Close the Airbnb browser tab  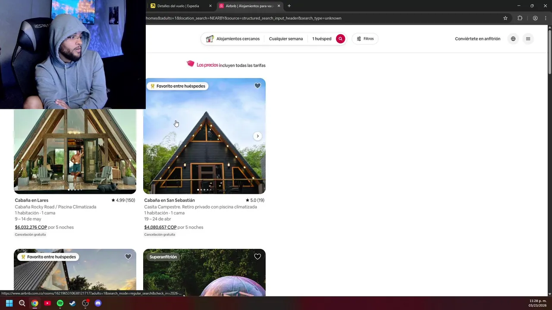tap(279, 6)
